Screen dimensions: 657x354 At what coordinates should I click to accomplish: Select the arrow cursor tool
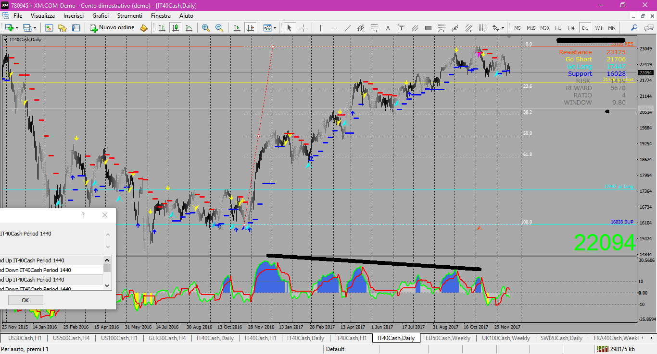coord(289,28)
